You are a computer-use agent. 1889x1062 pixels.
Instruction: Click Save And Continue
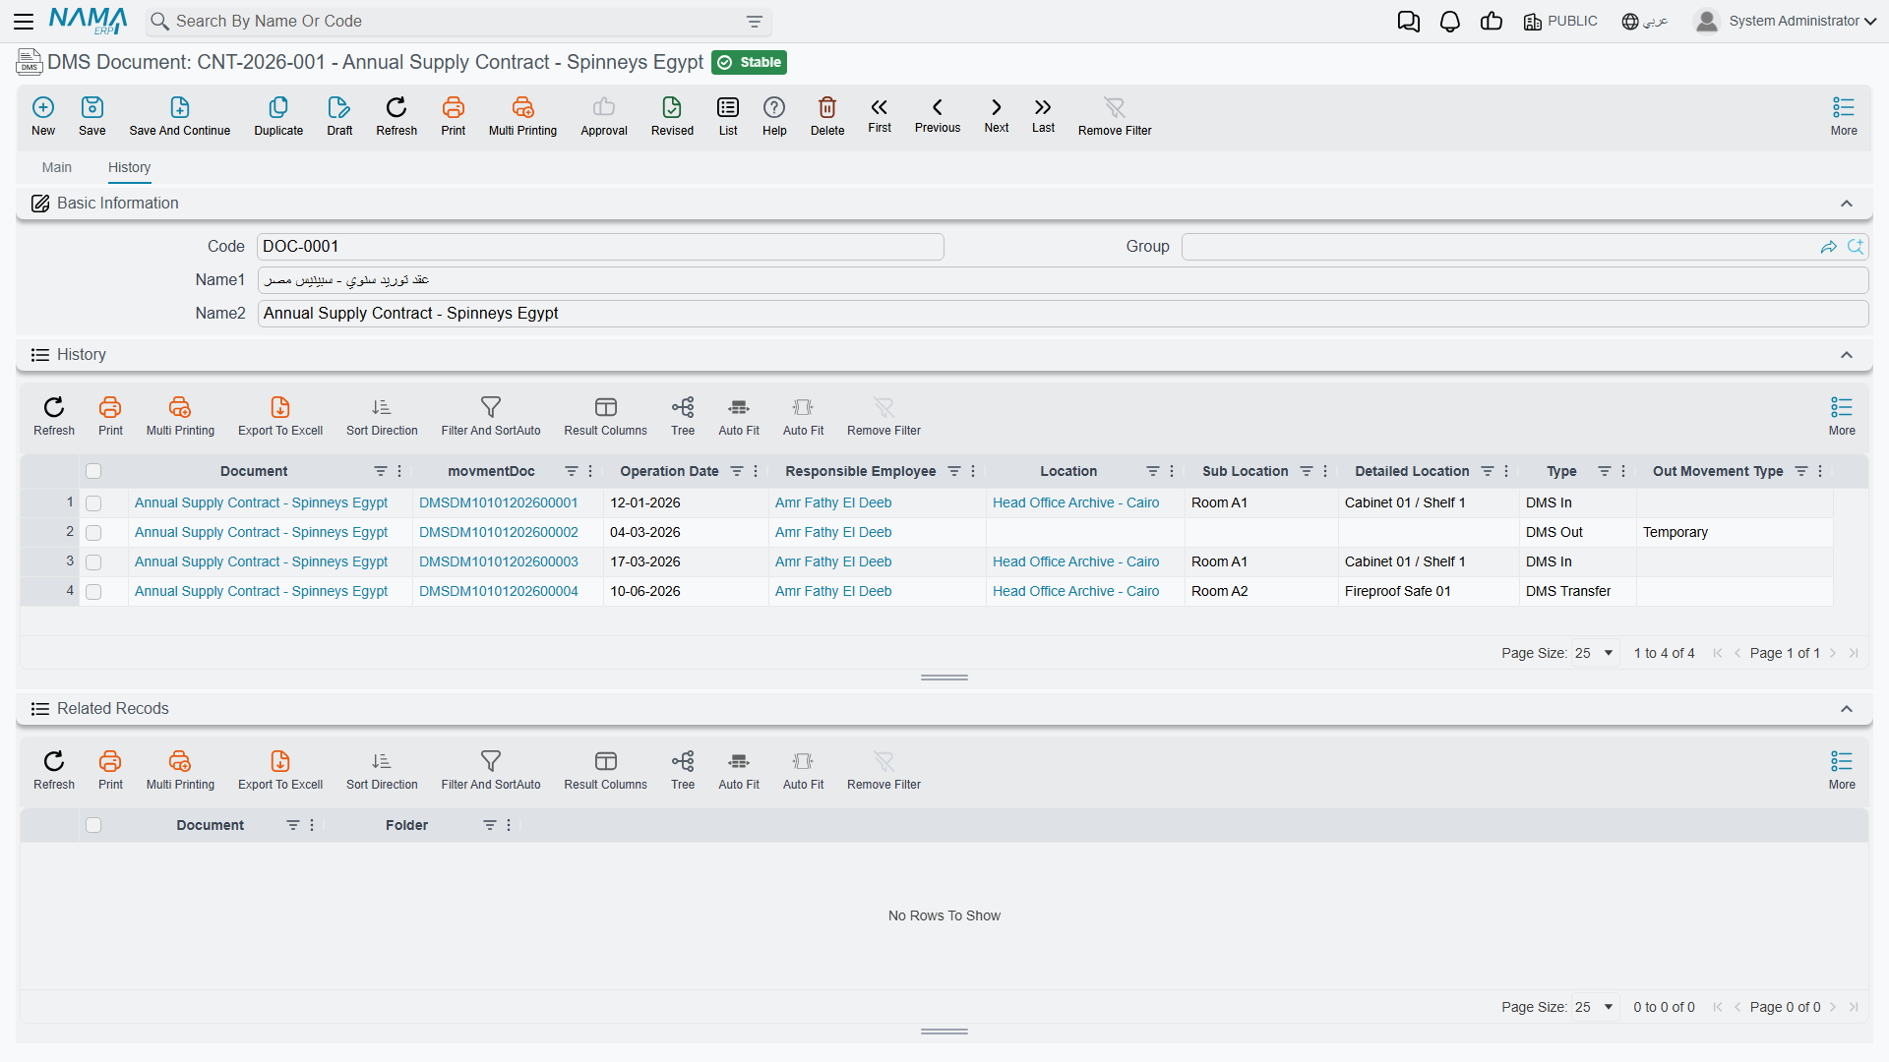pos(180,116)
